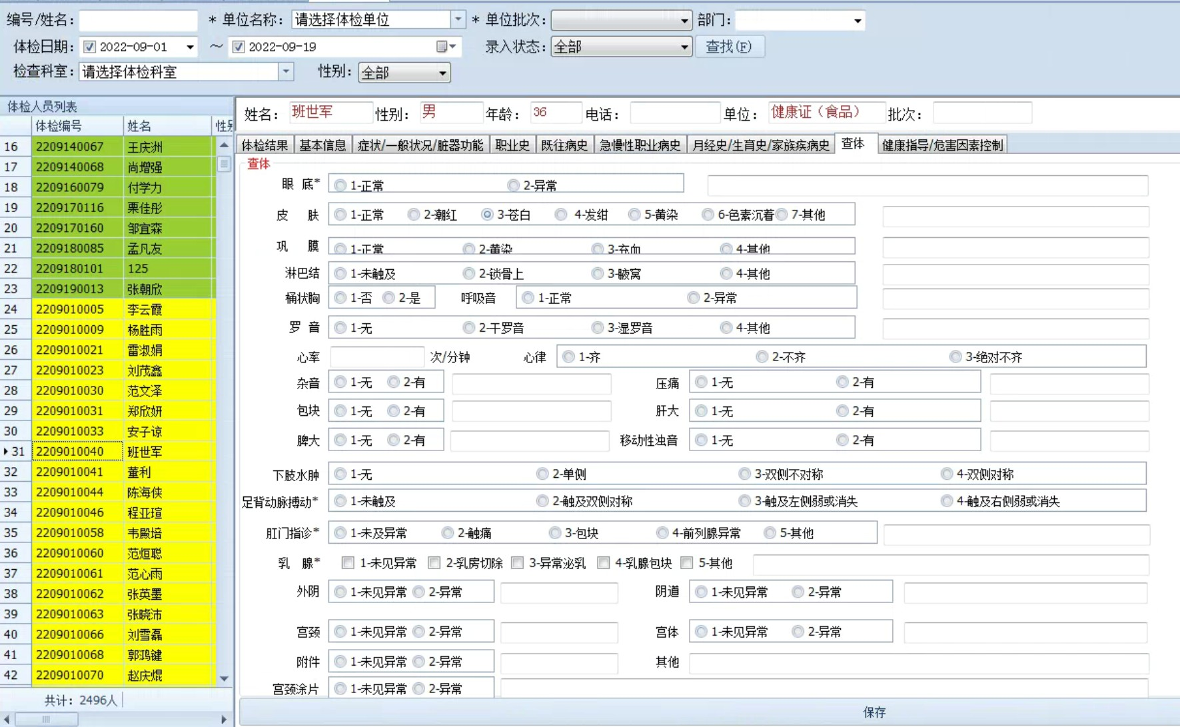Image resolution: width=1180 pixels, height=727 pixels.
Task: Click the list scroll-down arrow
Action: [224, 678]
